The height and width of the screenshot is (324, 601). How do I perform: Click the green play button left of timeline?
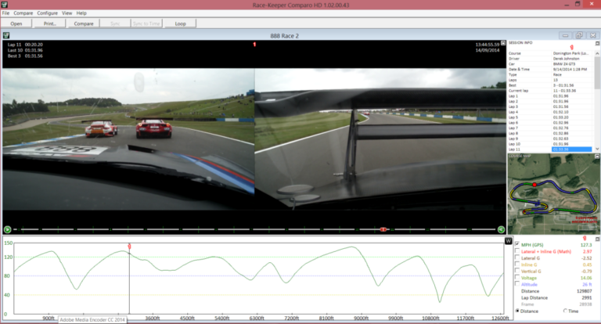point(7,229)
